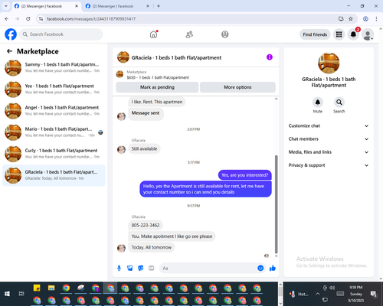Click the 'Today. All tomorrow' message
383x306 pixels.
pyautogui.click(x=152, y=247)
